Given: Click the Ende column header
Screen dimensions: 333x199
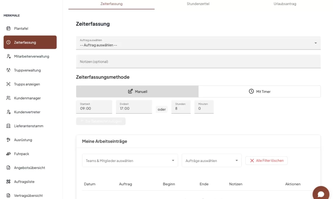Looking at the screenshot, I should pyautogui.click(x=204, y=184).
